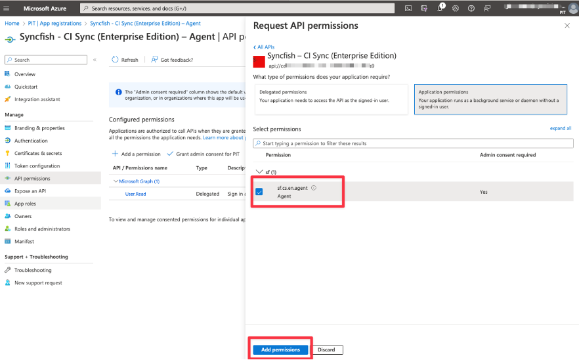The width and height of the screenshot is (579, 360).
Task: Click the New support request icon
Action: tap(7, 282)
